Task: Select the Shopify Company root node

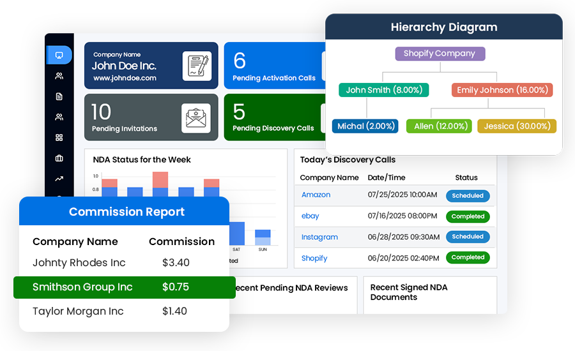Action: [x=440, y=54]
